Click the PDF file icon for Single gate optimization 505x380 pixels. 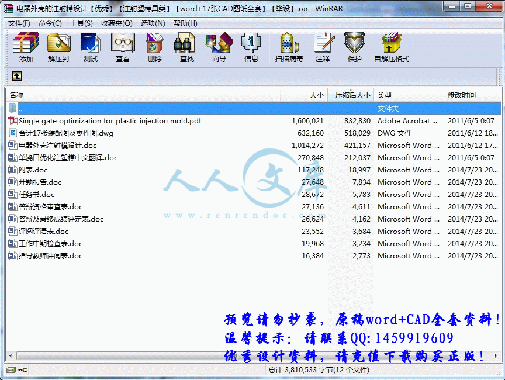click(x=12, y=121)
